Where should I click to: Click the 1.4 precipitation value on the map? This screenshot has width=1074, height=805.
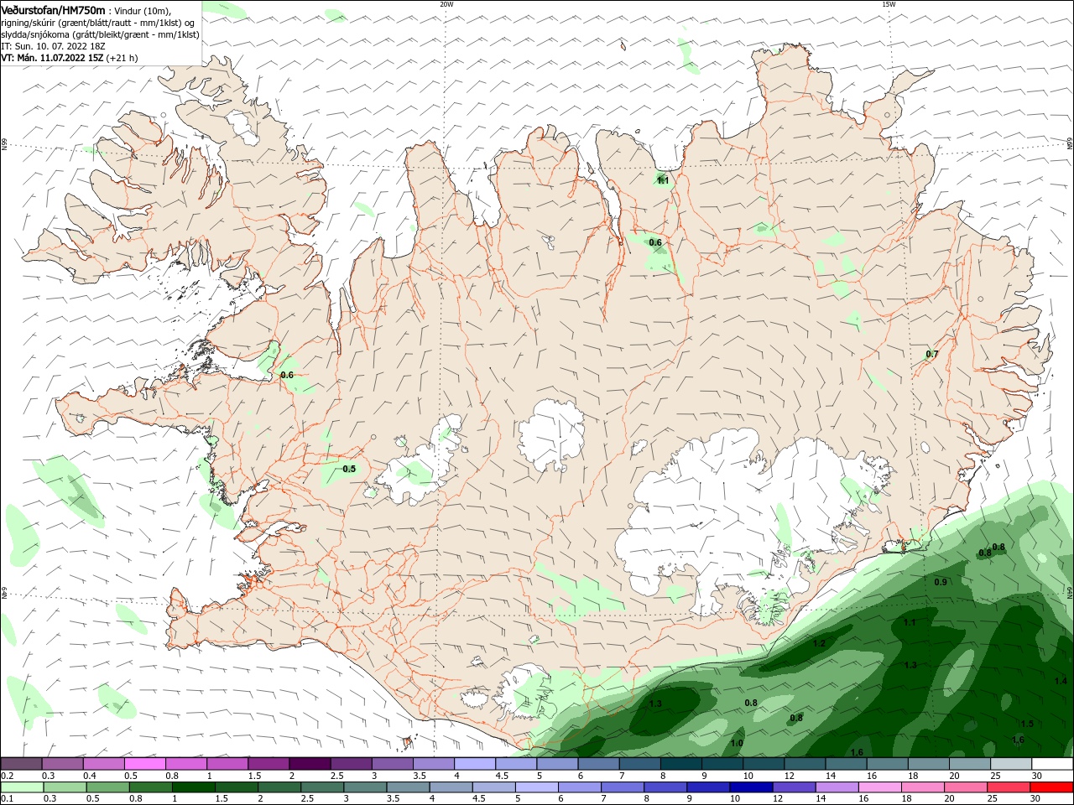pyautogui.click(x=1061, y=681)
